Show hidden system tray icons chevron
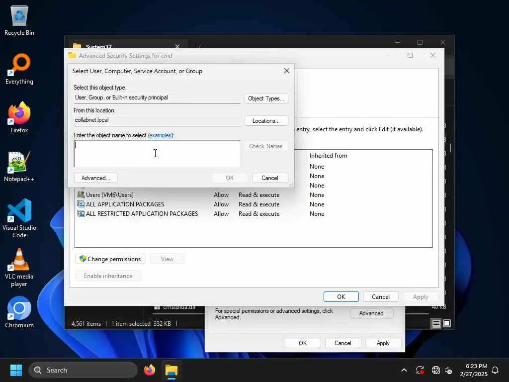 (404, 370)
